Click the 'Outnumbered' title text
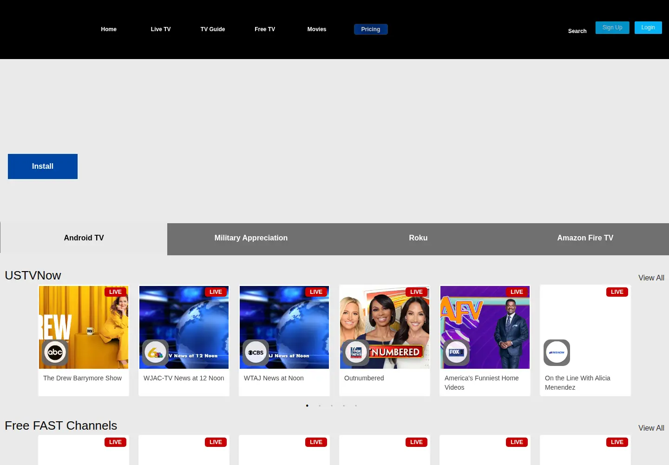669x465 pixels. tap(364, 378)
